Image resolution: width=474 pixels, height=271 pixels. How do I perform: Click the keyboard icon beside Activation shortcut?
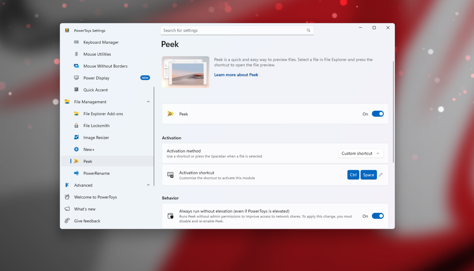[x=170, y=175]
